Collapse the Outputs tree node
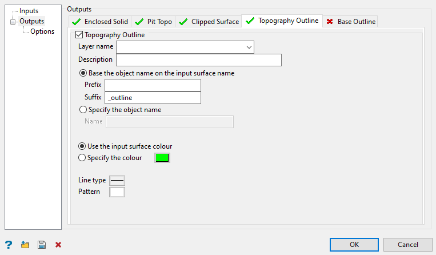Image resolution: width=436 pixels, height=255 pixels. pos(13,22)
